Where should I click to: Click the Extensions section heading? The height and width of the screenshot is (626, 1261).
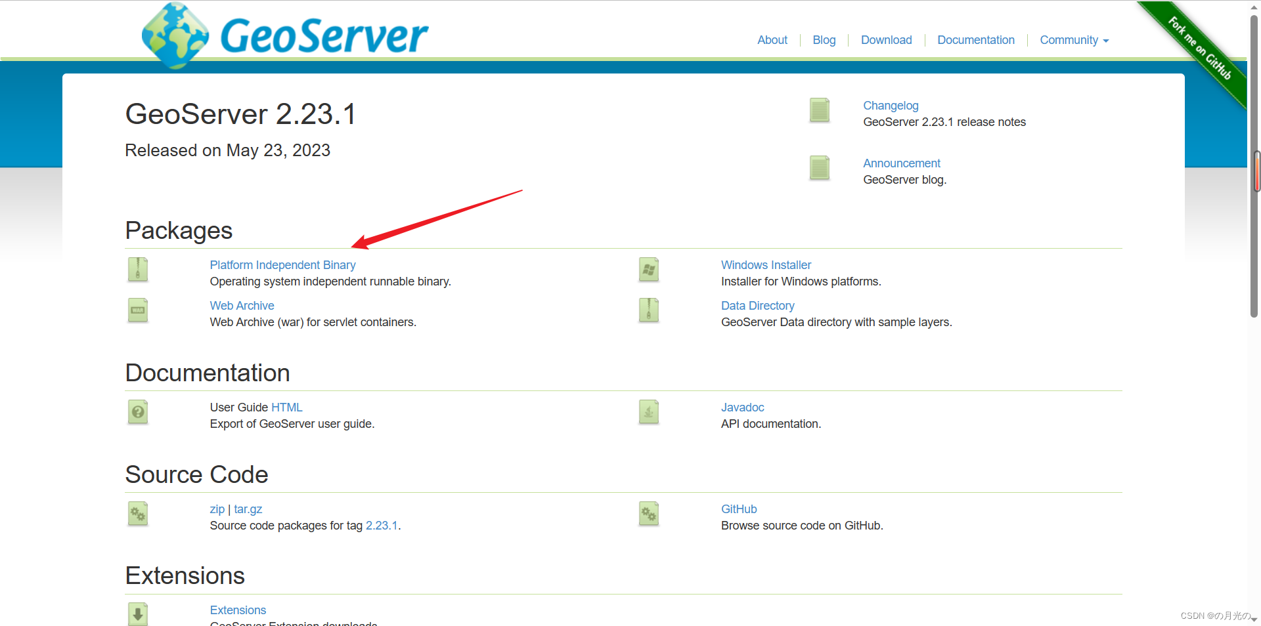tap(185, 575)
